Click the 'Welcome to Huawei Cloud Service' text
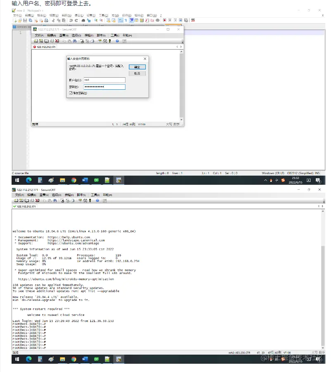 pos(56,315)
